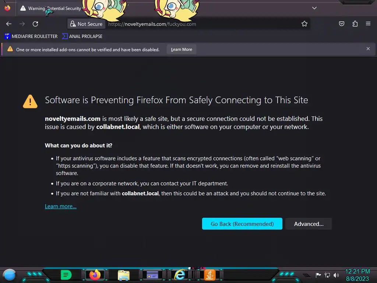
Task: Expand the list all tabs chevron
Action: (314, 8)
